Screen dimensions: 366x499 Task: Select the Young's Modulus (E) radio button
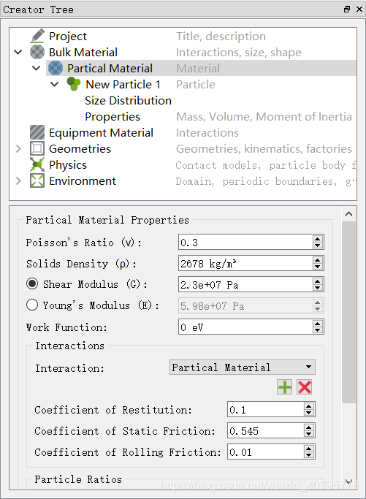point(32,305)
